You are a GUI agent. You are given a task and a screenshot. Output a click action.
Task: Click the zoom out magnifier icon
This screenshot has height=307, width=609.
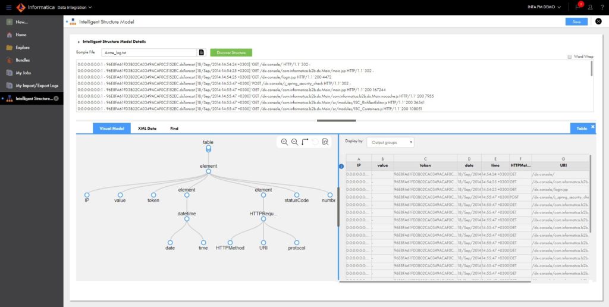pyautogui.click(x=294, y=142)
